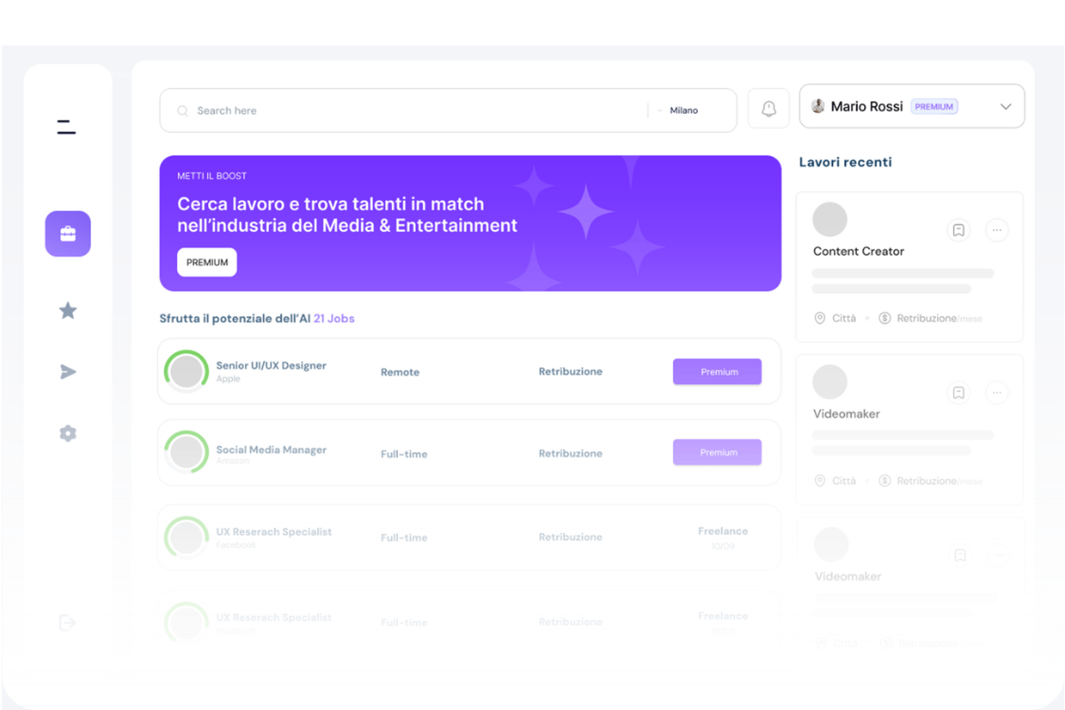Click Senior UI/UX Designer match progress ring
Image resolution: width=1065 pixels, height=710 pixels.
point(186,371)
